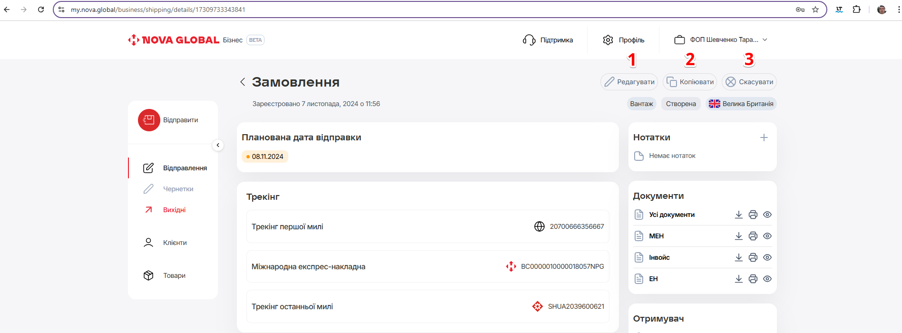902x333 pixels.
Task: Open Чернетки in the sidebar
Action: click(x=178, y=189)
